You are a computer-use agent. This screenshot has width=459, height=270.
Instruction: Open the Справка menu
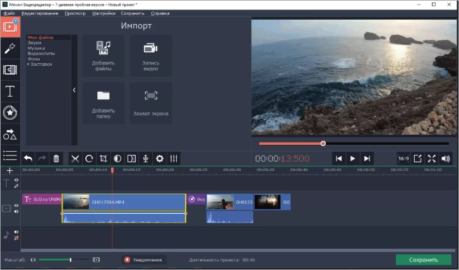click(160, 13)
